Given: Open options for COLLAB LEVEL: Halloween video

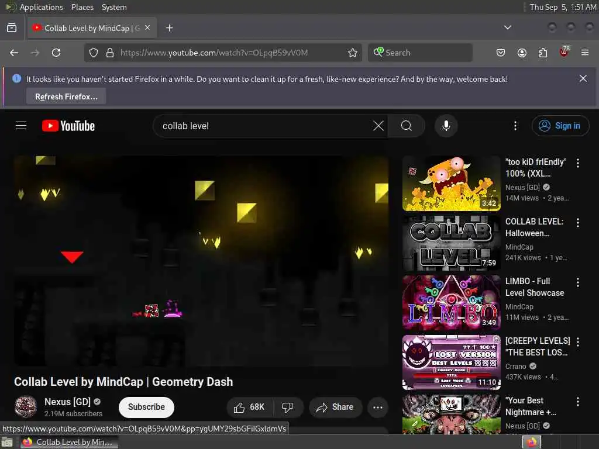Looking at the screenshot, I should coord(577,223).
